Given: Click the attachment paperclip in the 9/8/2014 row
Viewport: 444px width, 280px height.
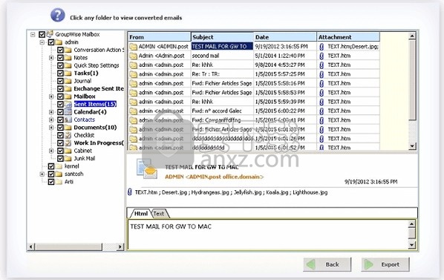Looking at the screenshot, I should pos(321,65).
